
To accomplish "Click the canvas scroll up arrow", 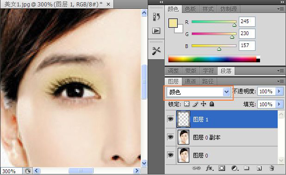I will click(x=144, y=13).
